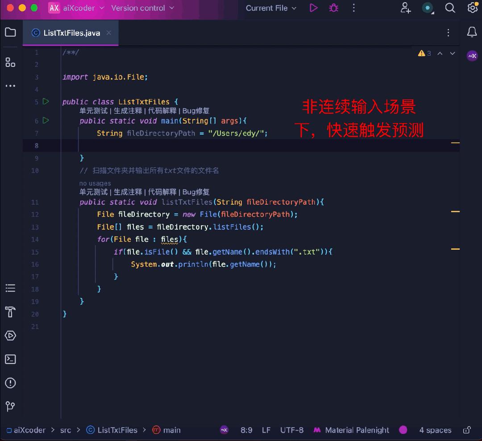Open the Services tool window
The image size is (482, 441).
point(10,336)
